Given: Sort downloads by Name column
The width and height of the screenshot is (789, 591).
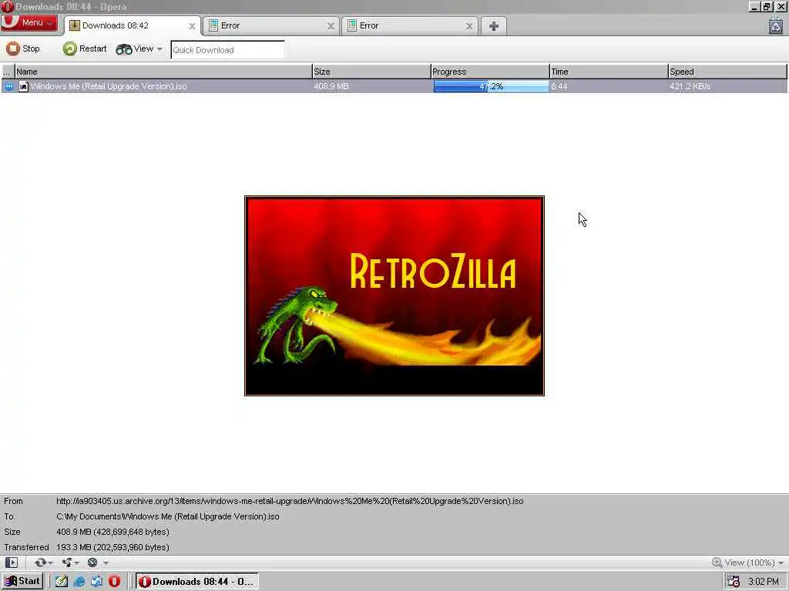Looking at the screenshot, I should tap(163, 72).
